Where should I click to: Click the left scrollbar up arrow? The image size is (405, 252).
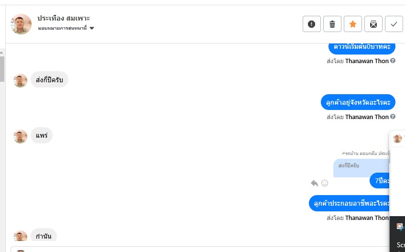coord(2,52)
